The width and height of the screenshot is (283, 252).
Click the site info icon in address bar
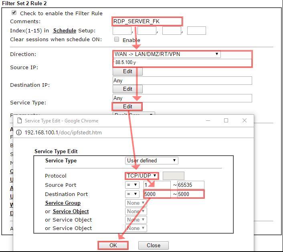coord(19,132)
